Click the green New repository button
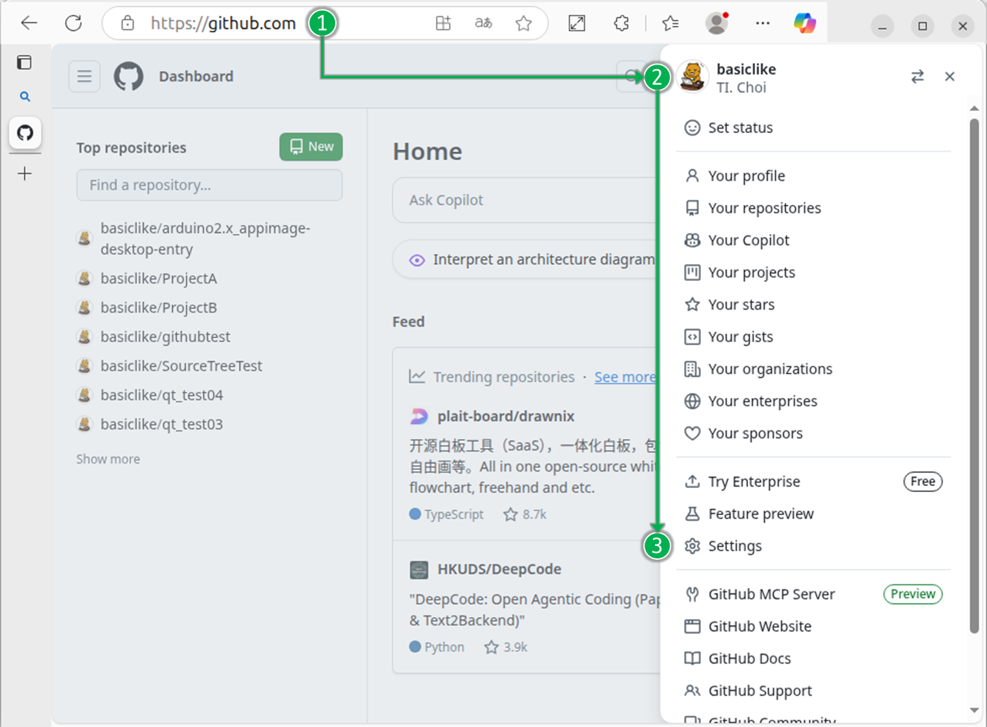987x727 pixels. tap(311, 147)
